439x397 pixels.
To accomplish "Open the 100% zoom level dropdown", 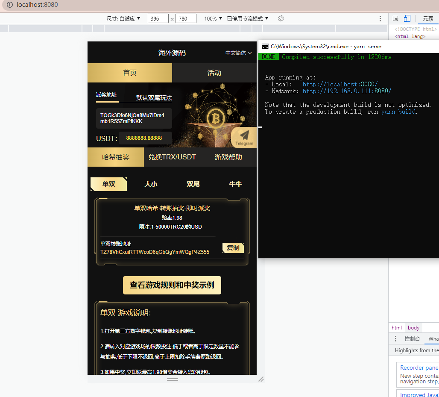I will tap(213, 18).
